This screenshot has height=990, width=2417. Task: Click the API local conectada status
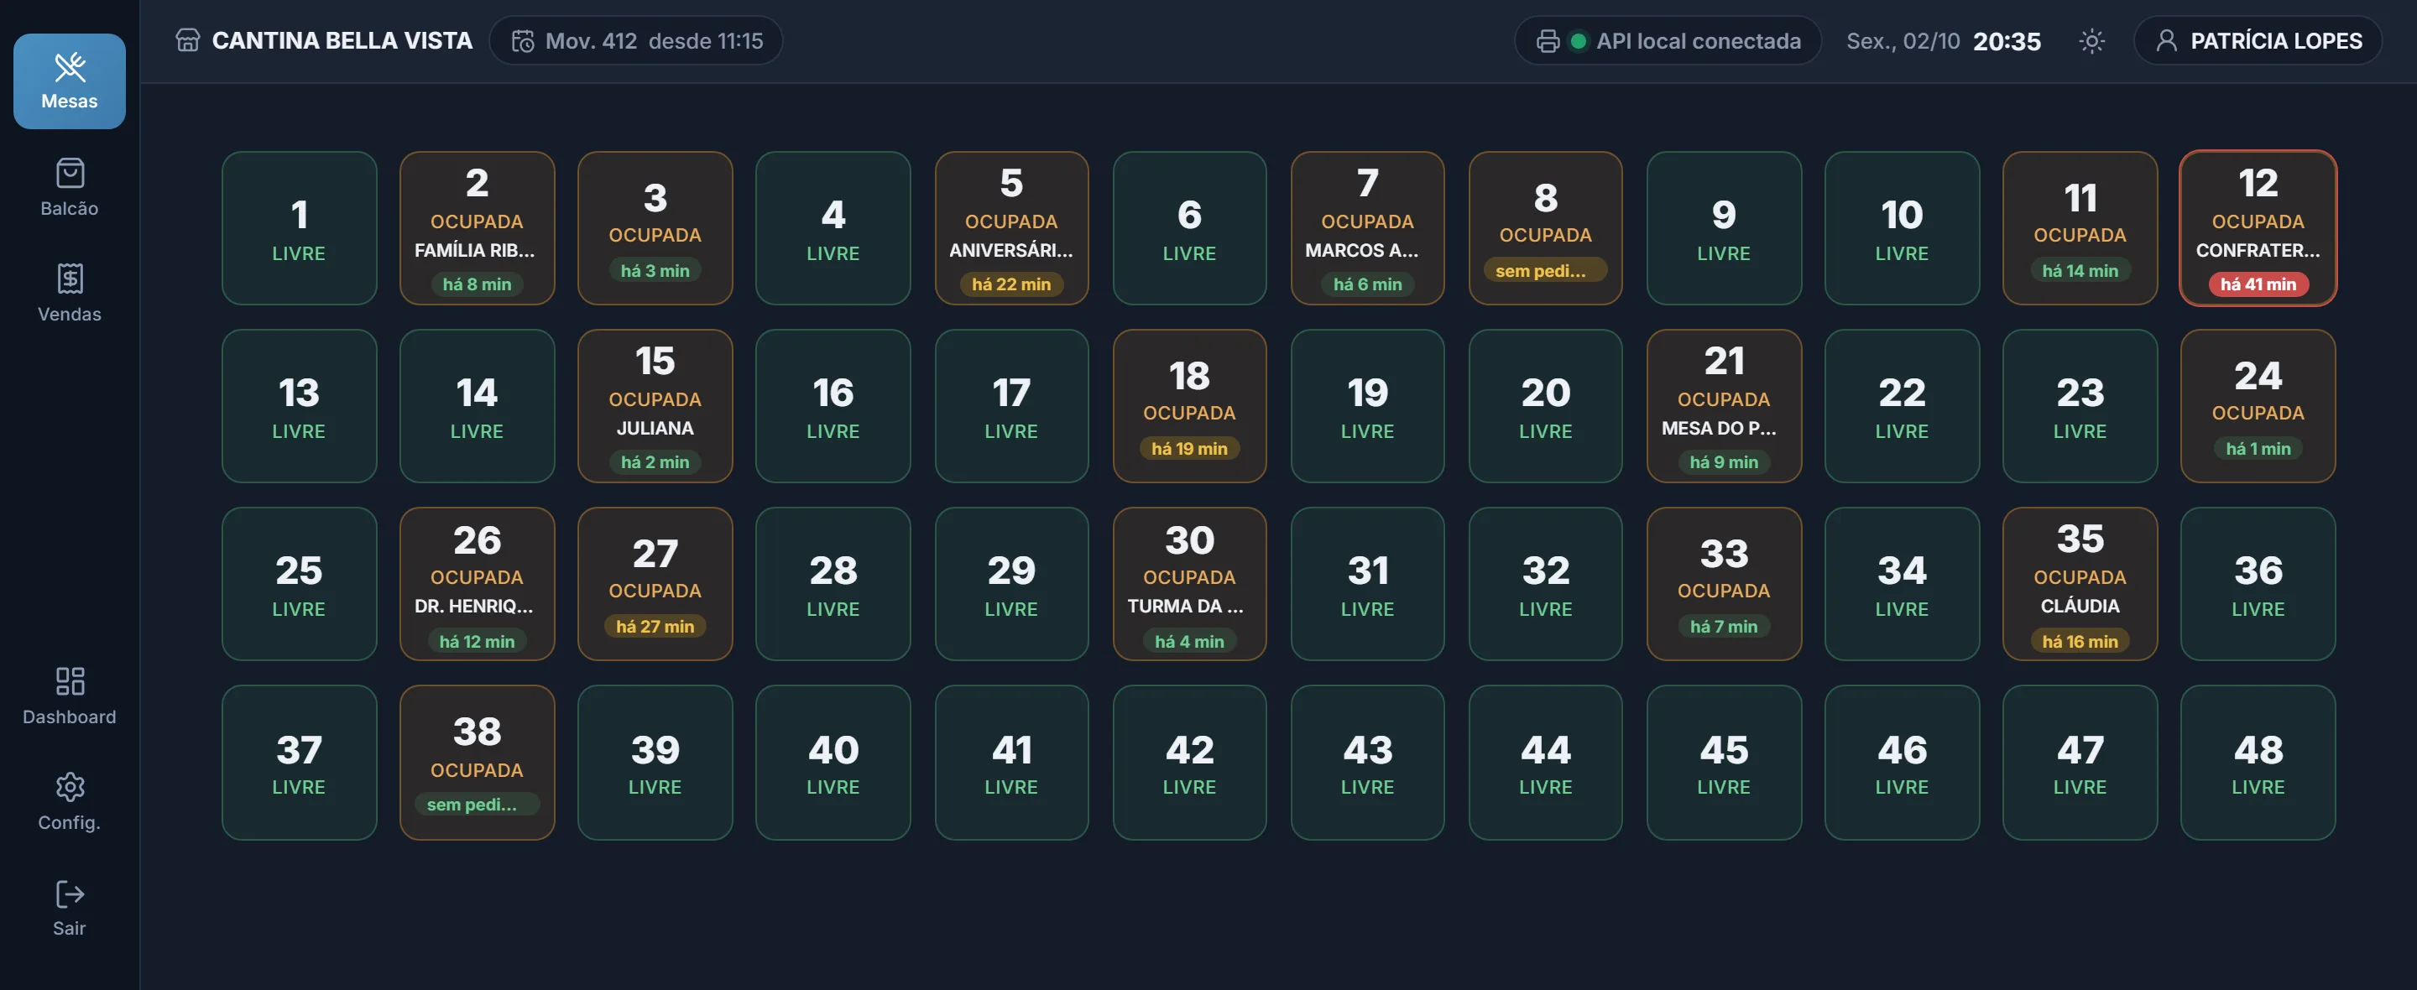pyautogui.click(x=1668, y=40)
